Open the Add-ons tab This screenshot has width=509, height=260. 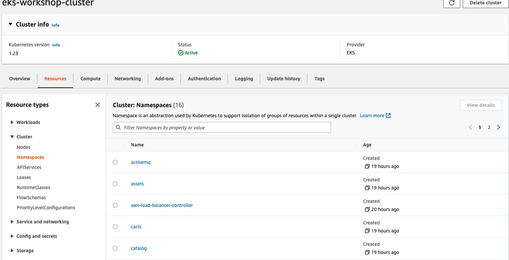coord(164,79)
